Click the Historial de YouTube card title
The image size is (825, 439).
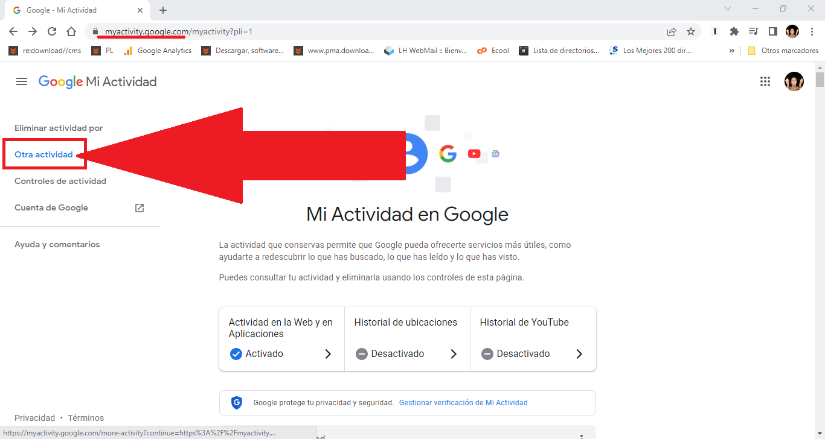tap(524, 323)
